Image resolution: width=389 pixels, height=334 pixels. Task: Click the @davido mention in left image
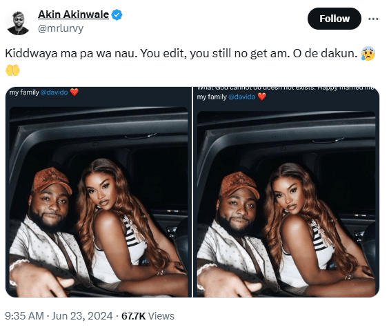[x=54, y=92]
